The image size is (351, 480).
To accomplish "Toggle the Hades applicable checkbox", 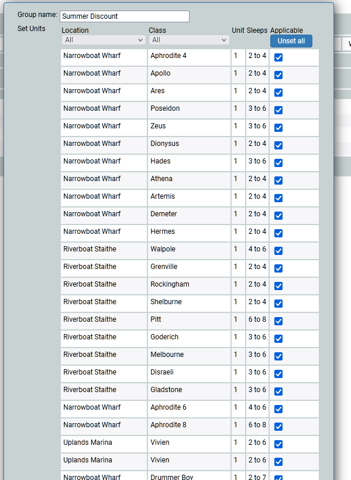I will coord(278,163).
